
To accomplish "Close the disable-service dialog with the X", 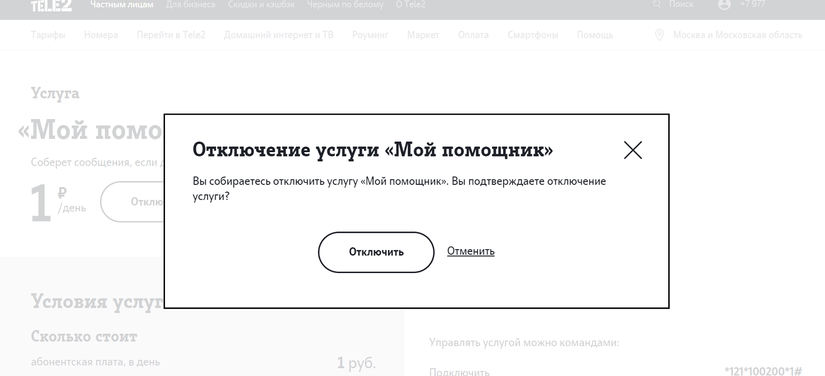I will (633, 150).
